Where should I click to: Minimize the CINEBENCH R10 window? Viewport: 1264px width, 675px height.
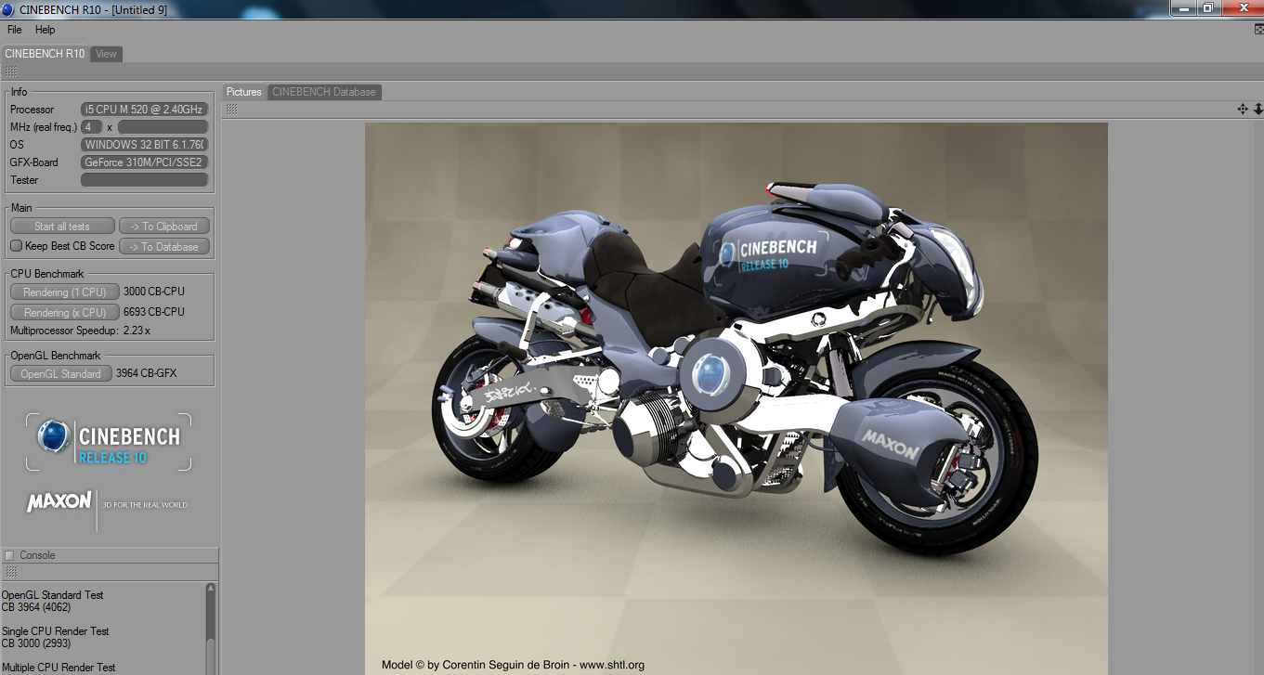(1182, 7)
